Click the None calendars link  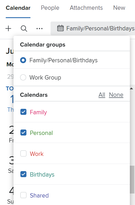click(x=116, y=95)
